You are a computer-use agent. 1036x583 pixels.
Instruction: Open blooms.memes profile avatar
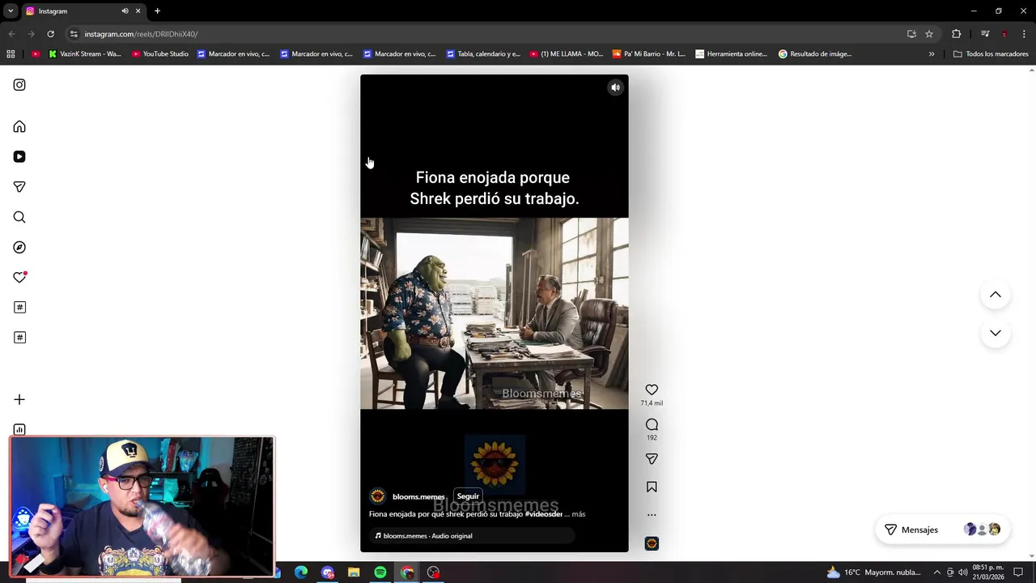click(377, 496)
